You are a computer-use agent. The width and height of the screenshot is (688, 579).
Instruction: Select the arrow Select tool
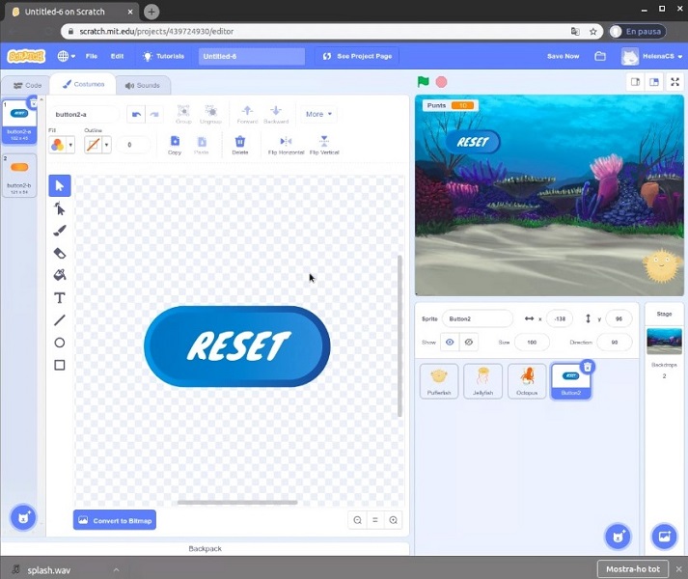pos(60,185)
